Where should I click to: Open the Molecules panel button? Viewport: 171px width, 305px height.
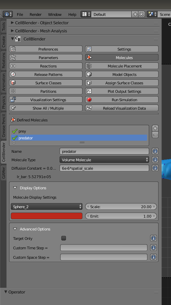point(122,58)
